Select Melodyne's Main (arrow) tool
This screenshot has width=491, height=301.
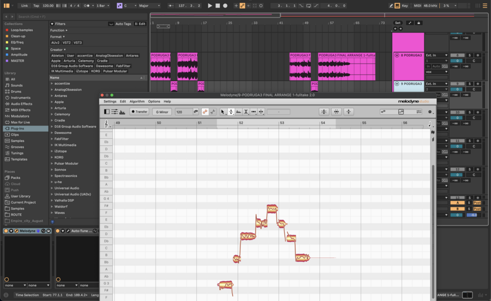coord(223,112)
